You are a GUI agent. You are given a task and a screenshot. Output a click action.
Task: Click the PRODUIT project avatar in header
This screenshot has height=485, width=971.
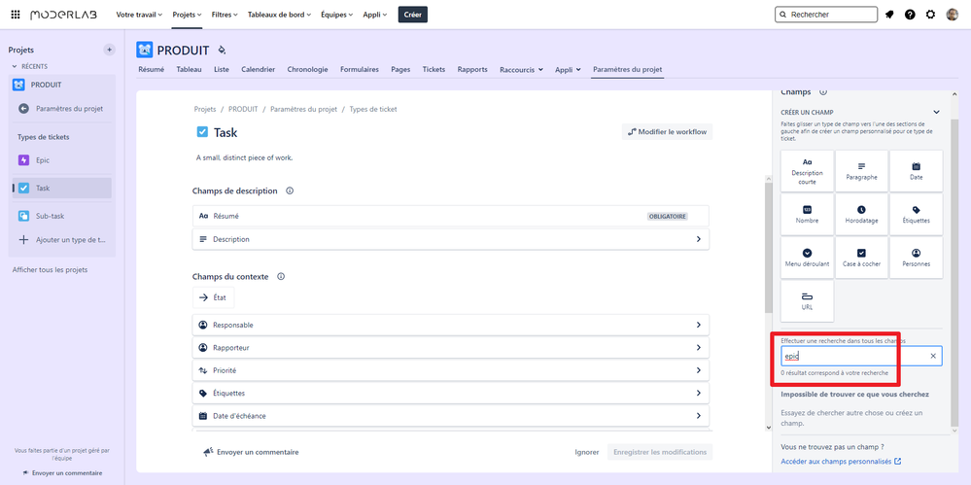tap(144, 50)
